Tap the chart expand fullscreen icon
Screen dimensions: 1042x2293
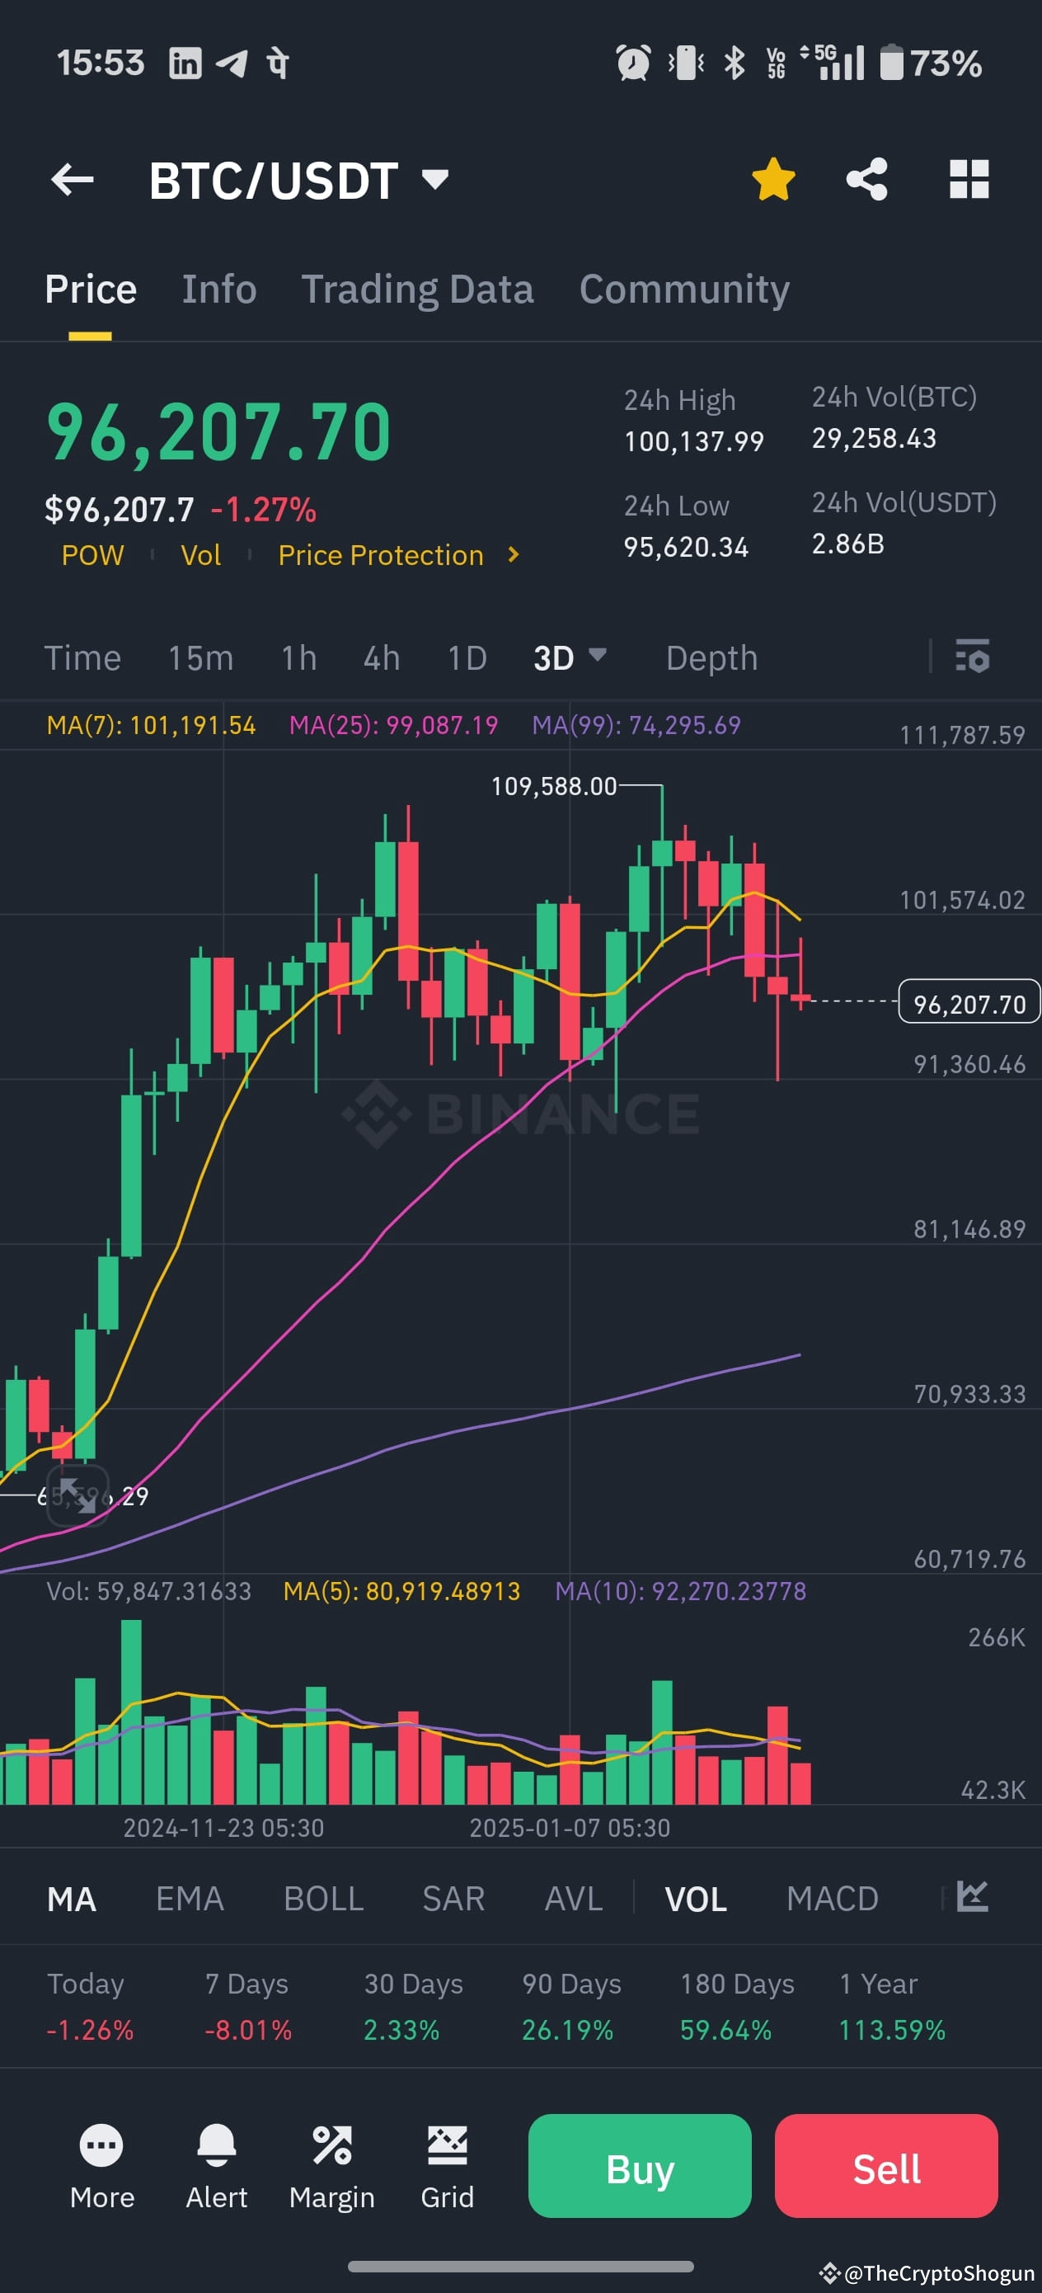(x=77, y=1495)
